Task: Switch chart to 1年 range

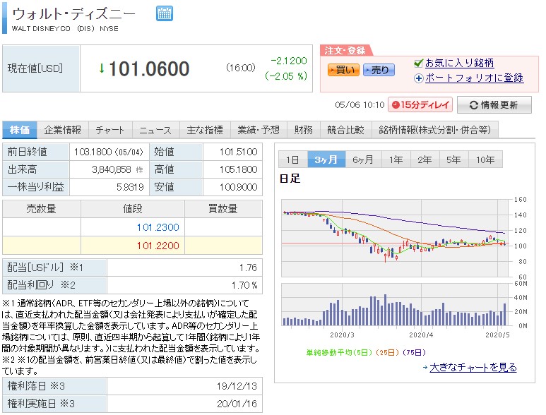Action: click(x=396, y=160)
